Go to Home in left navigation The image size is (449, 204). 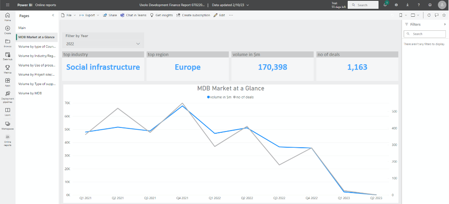8,17
